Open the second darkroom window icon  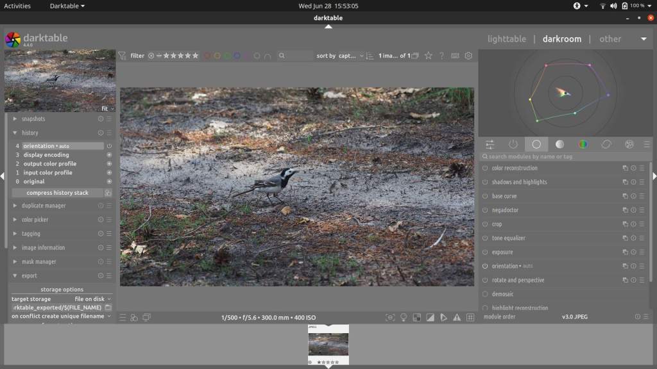[x=146, y=318]
